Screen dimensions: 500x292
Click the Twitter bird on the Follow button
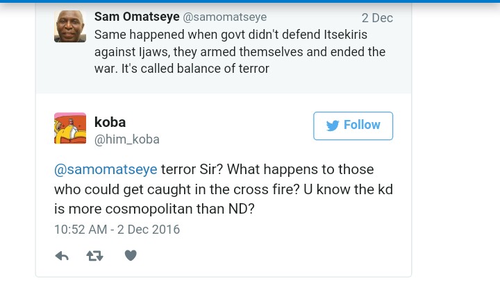[x=333, y=126]
